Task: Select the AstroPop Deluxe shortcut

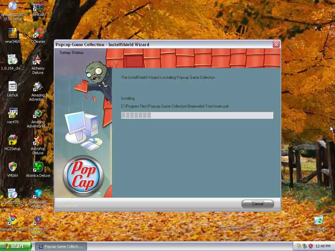Action: coord(38,145)
